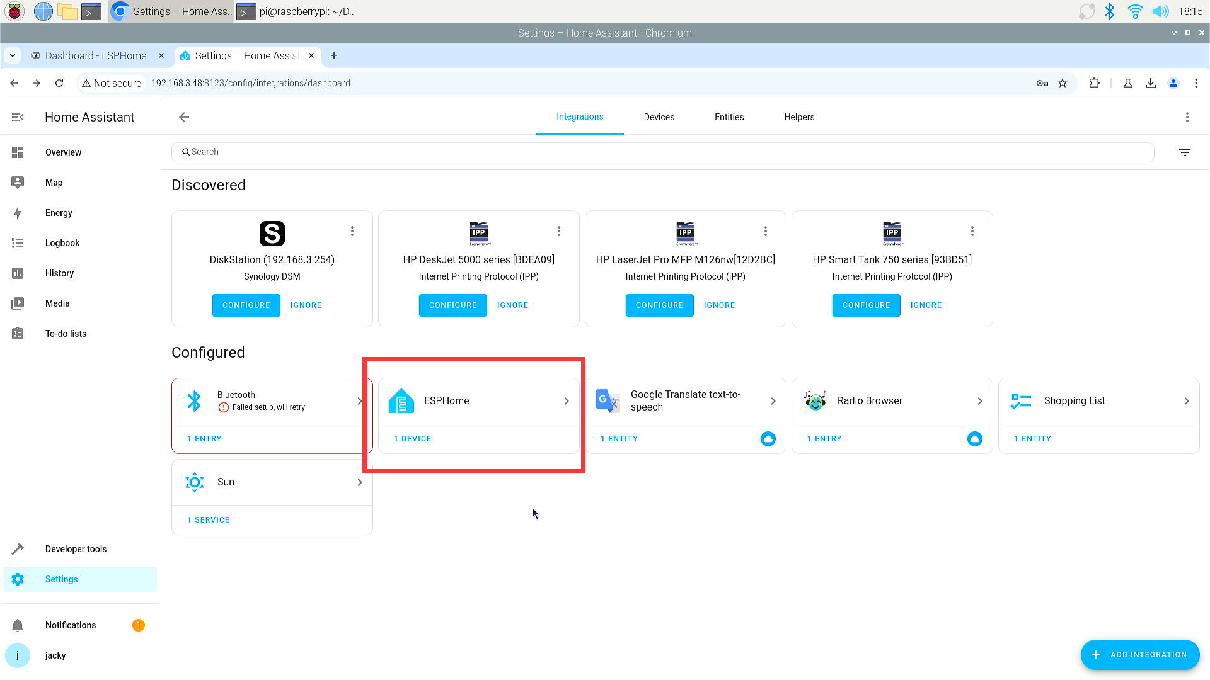Screen dimensions: 1210x680
Task: Click the Settings gear icon in sidebar
Action: pos(18,579)
